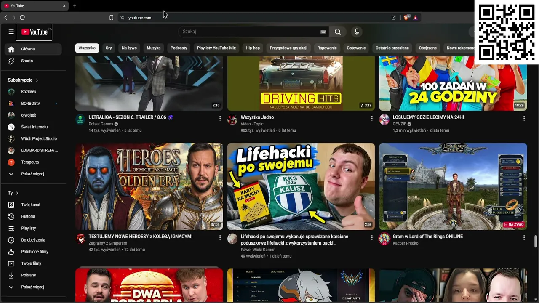
Task: Open the Koziołek subscription channel
Action: pyautogui.click(x=33, y=92)
